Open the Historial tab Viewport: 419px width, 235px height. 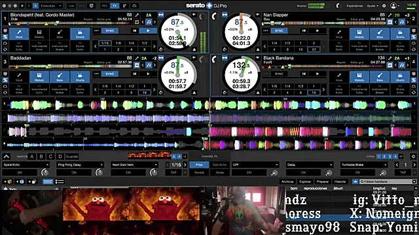(340, 181)
